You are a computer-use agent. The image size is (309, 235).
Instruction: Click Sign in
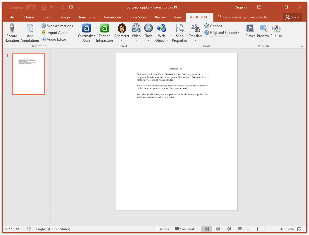pyautogui.click(x=241, y=7)
